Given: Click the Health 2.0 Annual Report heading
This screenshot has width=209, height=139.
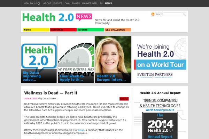Looking at the screenshot, I should (x=160, y=93).
